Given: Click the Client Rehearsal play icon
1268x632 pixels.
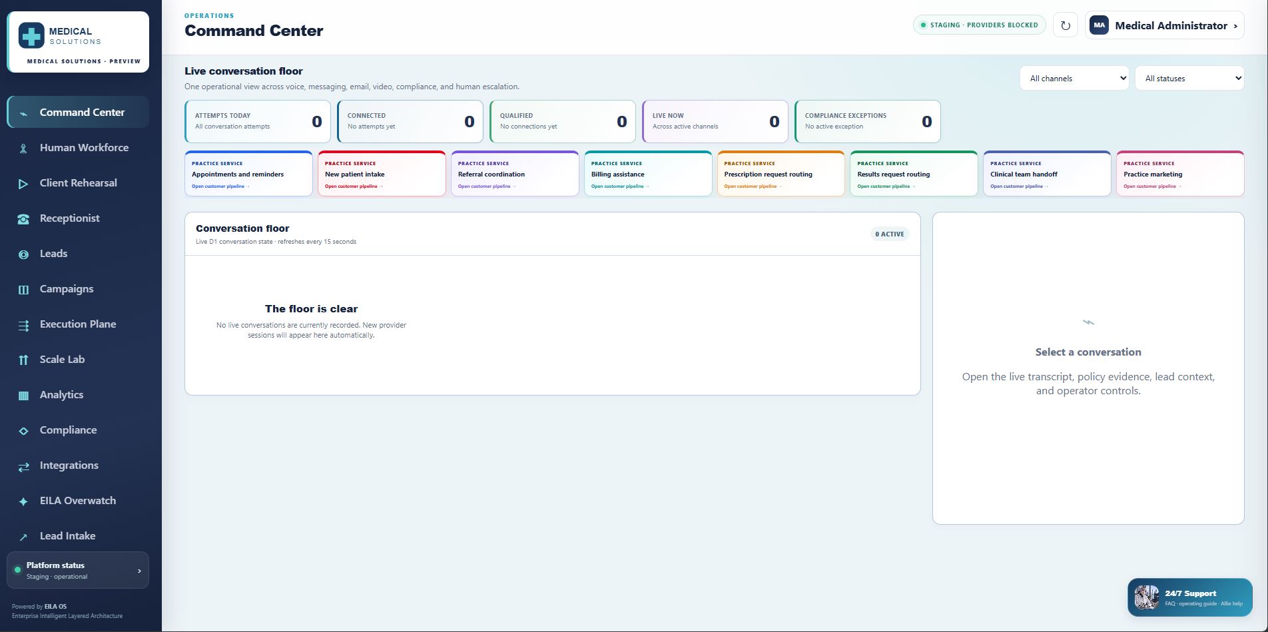Looking at the screenshot, I should (x=23, y=184).
